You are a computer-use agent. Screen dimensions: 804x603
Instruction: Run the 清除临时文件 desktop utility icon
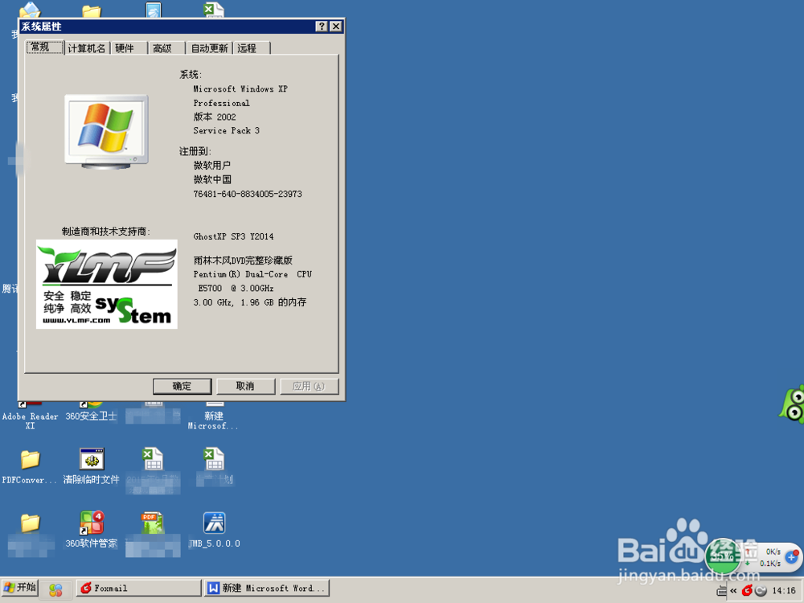coord(92,466)
